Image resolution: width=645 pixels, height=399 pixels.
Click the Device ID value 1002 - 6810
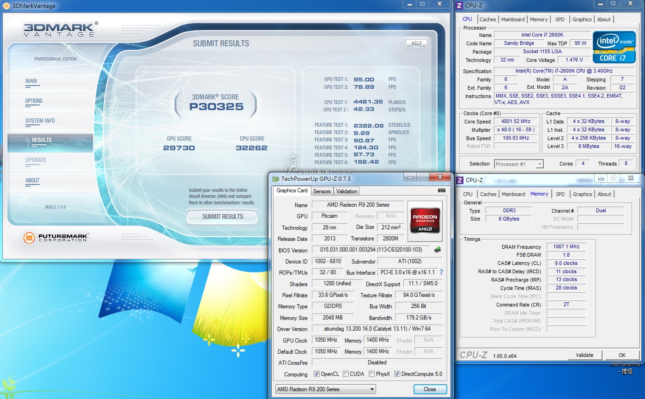(x=328, y=261)
